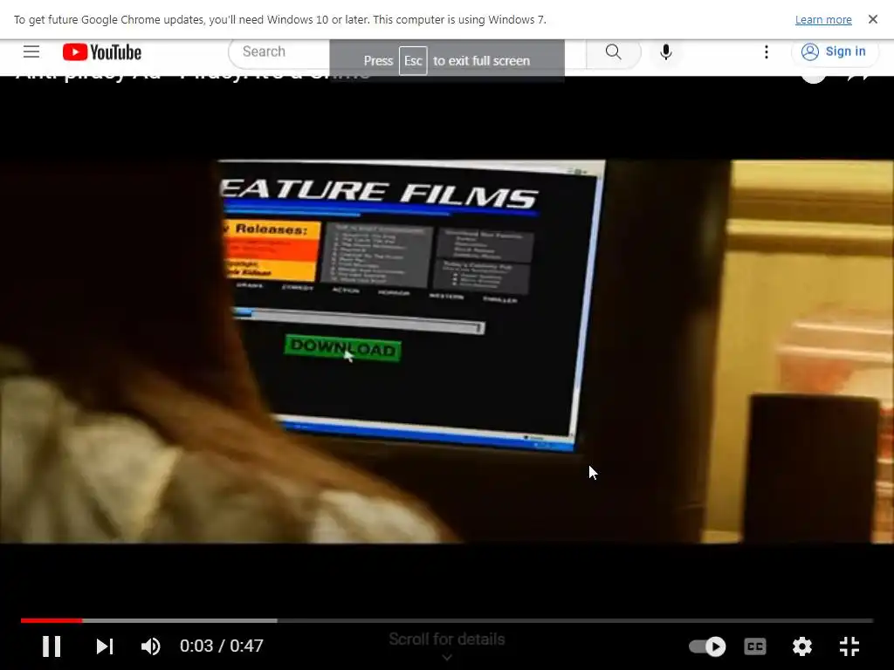
Task: Click the 0:03 / 0:47 time display
Action: 221,646
